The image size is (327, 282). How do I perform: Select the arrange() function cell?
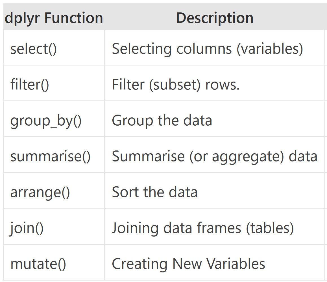pyautogui.click(x=40, y=192)
